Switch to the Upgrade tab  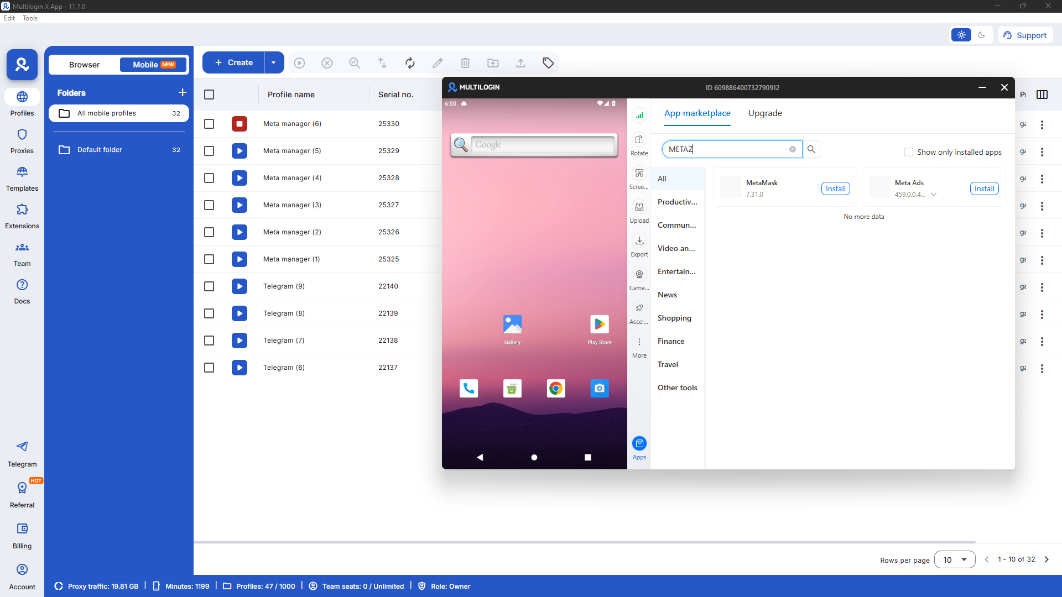(765, 113)
